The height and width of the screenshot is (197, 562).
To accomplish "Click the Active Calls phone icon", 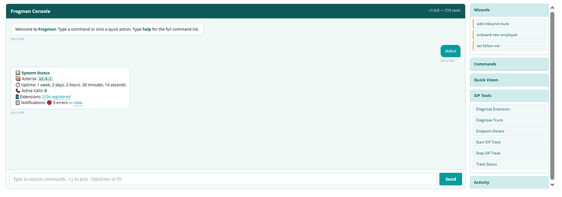I will pyautogui.click(x=18, y=91).
